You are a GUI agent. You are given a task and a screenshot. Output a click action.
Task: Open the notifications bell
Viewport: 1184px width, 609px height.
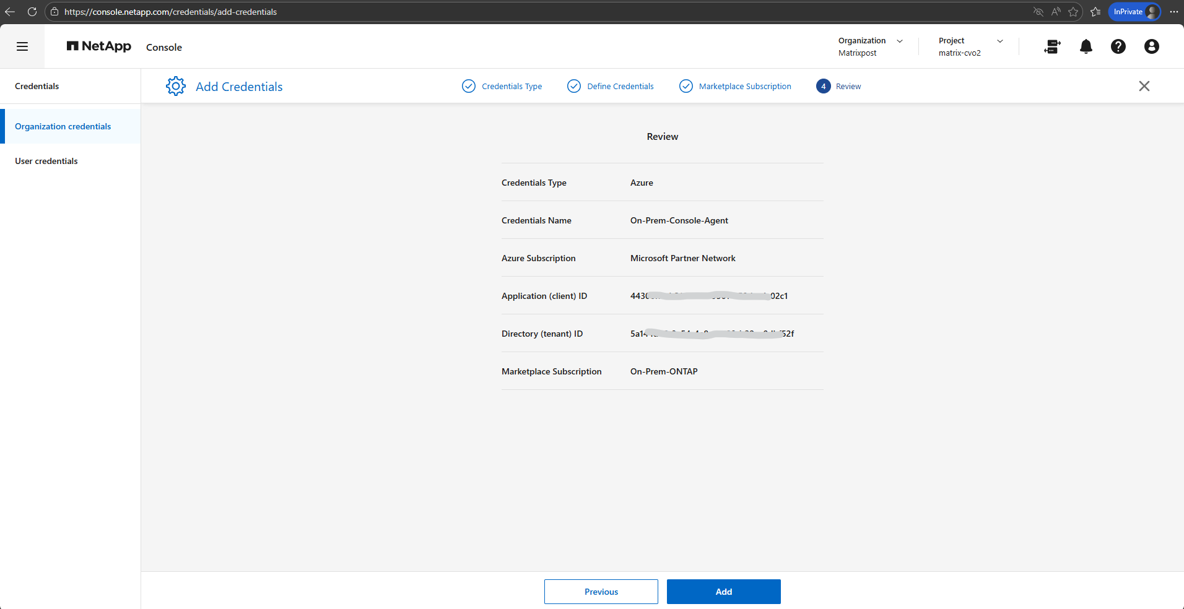pyautogui.click(x=1086, y=46)
